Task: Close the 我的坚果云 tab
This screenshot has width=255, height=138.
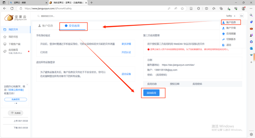Action: click(86, 3)
